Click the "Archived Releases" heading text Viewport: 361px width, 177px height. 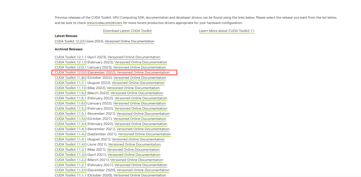click(69, 49)
